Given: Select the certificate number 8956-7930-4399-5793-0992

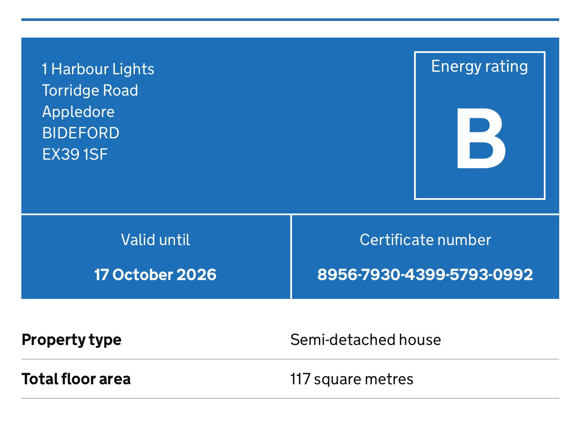Looking at the screenshot, I should 425,275.
